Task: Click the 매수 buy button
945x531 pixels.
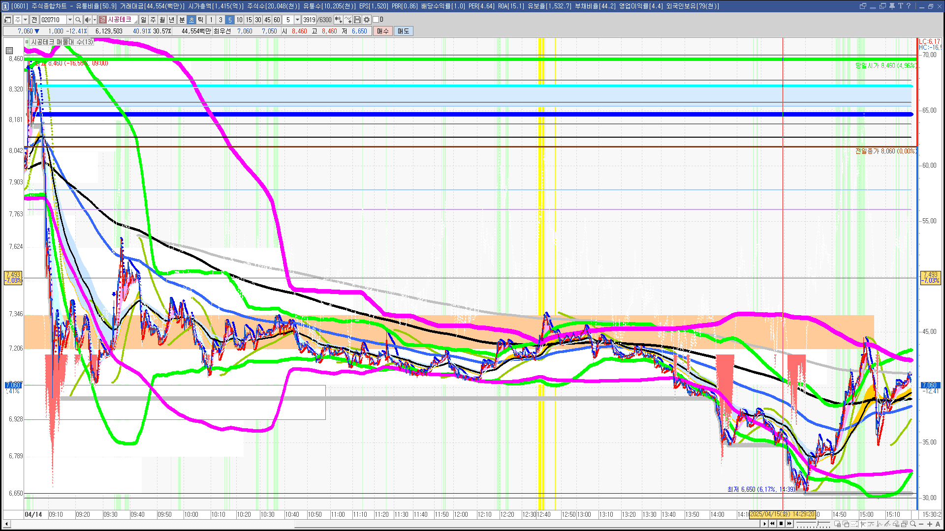Action: pos(382,31)
